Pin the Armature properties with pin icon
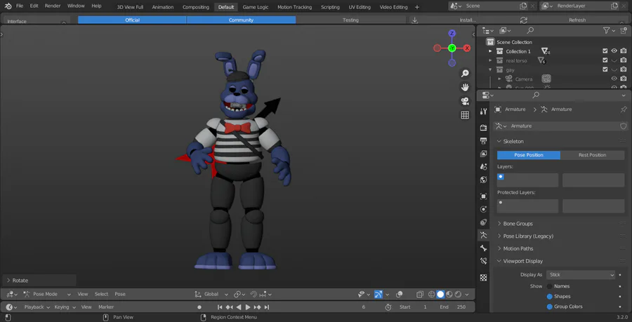The width and height of the screenshot is (632, 322). 623,109
